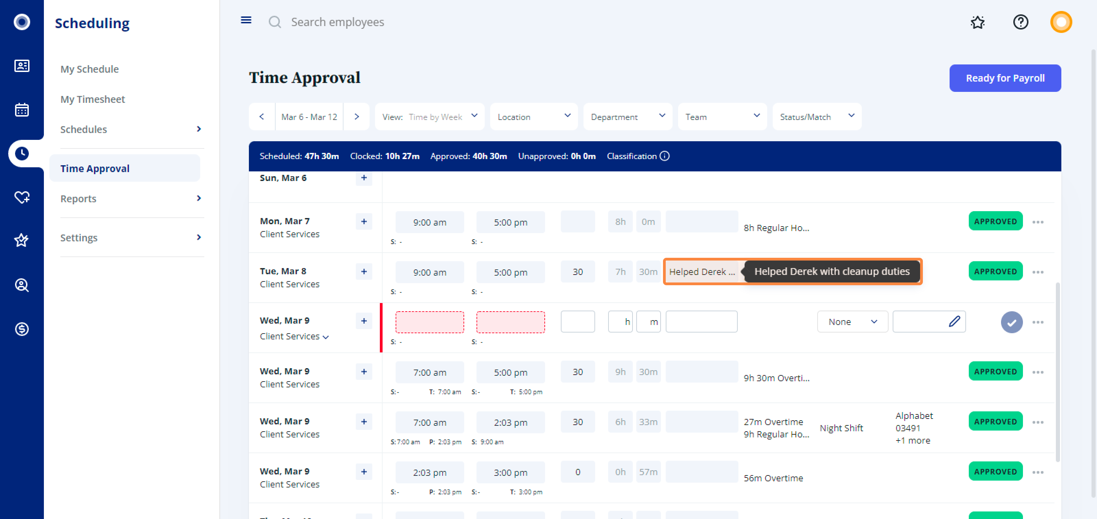Approve the empty Wed, Mar 9 entry checkmark
Viewport: 1097px width, 519px height.
[x=1012, y=322]
